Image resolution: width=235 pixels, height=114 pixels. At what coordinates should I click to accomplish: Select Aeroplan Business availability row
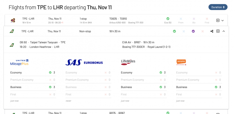pyautogui.click(x=199, y=87)
